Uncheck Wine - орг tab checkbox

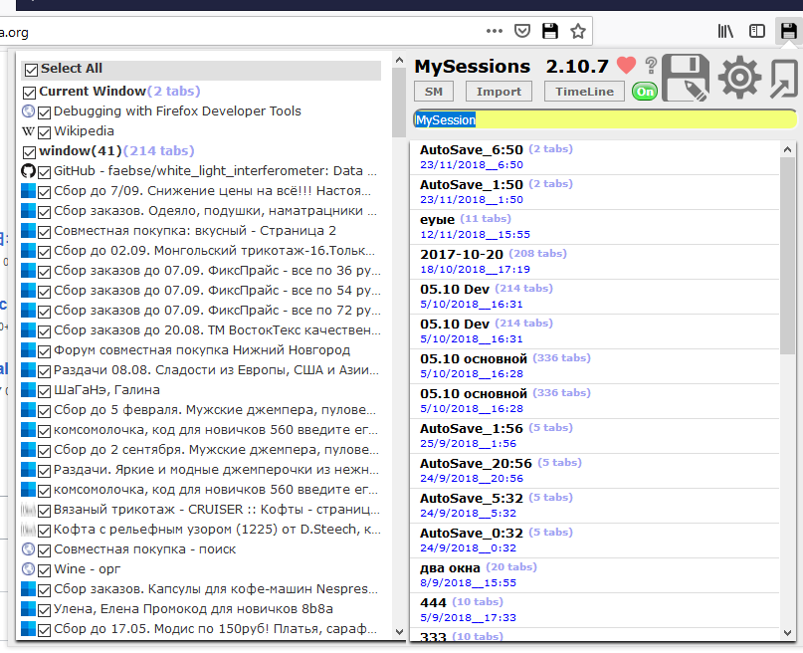point(44,571)
